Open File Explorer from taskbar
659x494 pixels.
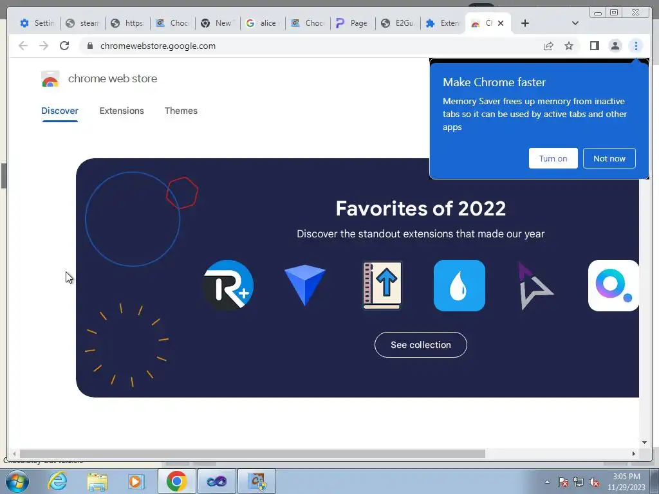[x=97, y=481]
